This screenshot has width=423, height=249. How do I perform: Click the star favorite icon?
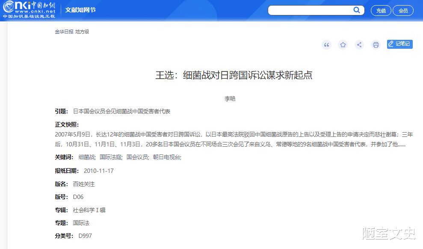(343, 45)
